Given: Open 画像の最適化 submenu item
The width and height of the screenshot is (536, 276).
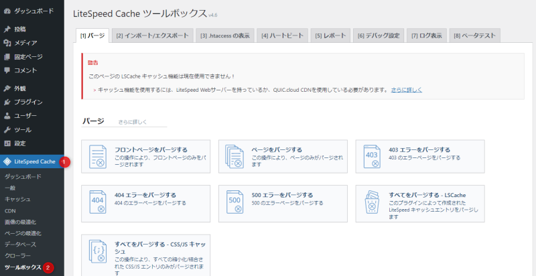Looking at the screenshot, I should pyautogui.click(x=23, y=222).
